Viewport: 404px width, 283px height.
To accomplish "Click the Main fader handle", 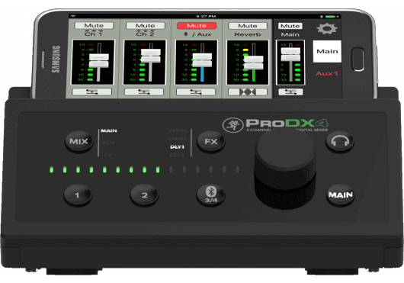I will (290, 54).
